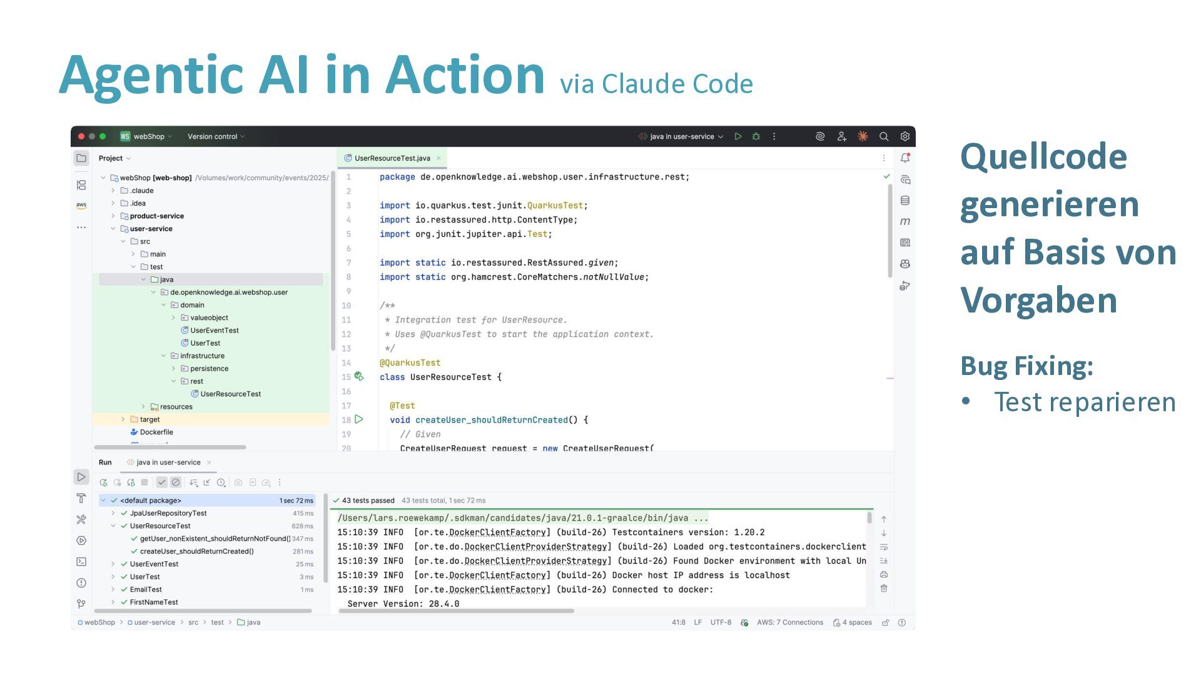1201x675 pixels.
Task: Select the UserResourceTest.java editor tab
Action: 392,158
